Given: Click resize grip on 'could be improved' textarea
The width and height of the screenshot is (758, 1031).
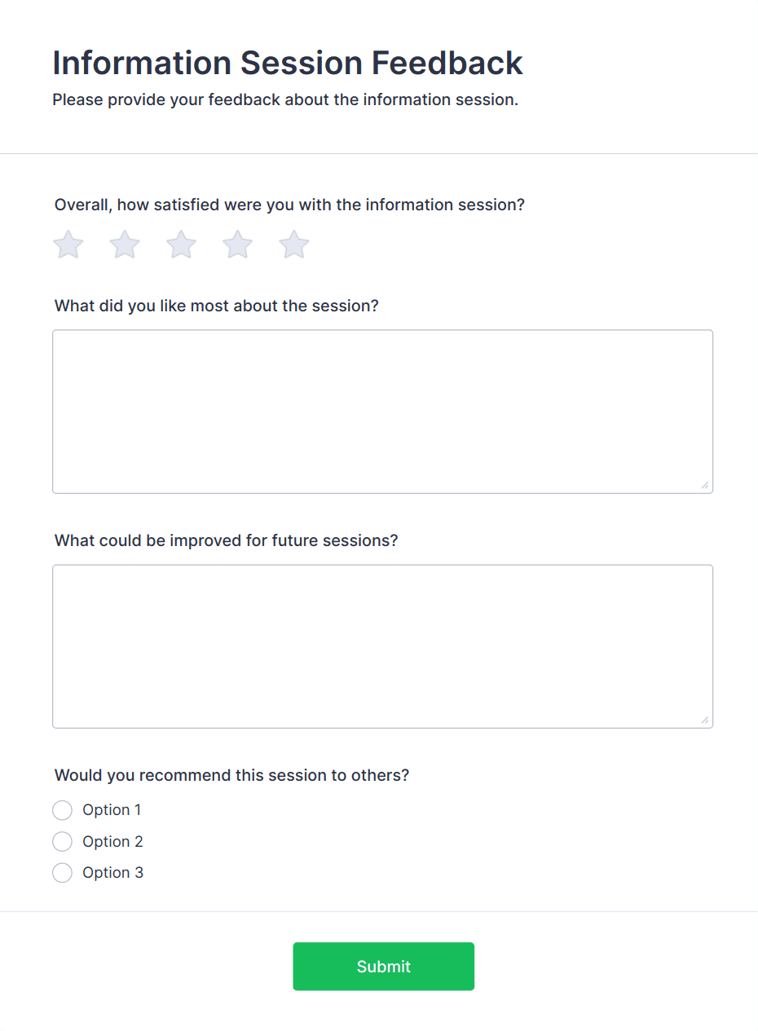Looking at the screenshot, I should click(x=704, y=720).
